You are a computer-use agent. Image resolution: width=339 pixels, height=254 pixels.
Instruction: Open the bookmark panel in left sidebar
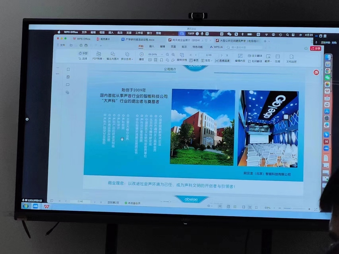tap(68, 70)
